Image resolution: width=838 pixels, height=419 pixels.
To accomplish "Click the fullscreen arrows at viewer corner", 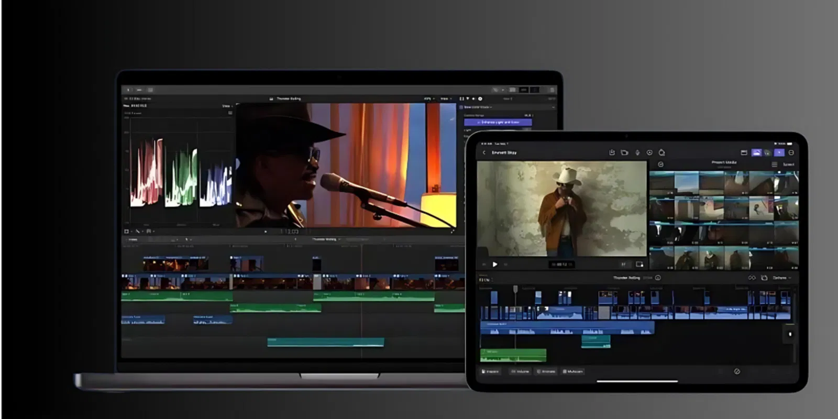I will tap(453, 231).
